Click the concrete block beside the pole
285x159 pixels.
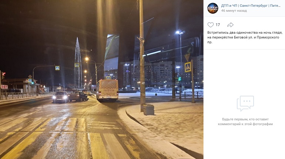(148, 109)
